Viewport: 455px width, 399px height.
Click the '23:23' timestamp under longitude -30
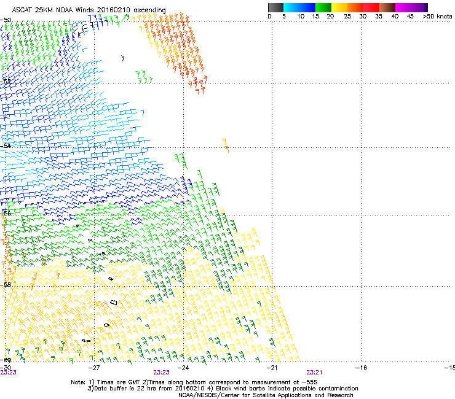pyautogui.click(x=8, y=373)
